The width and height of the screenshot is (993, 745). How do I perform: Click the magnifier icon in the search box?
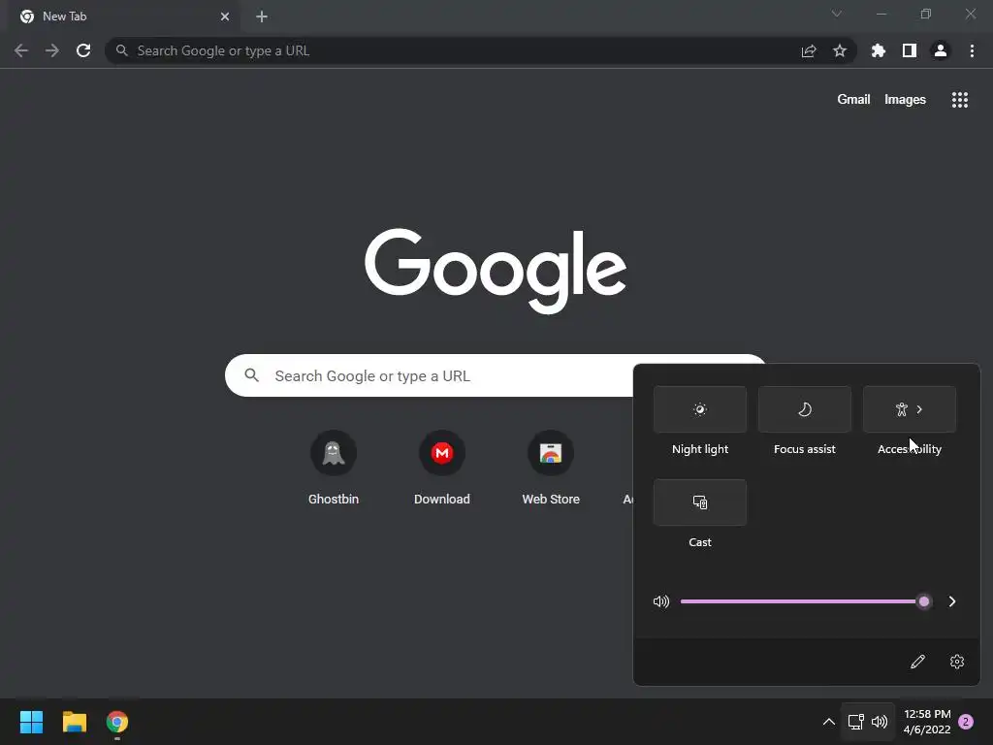pyautogui.click(x=251, y=375)
